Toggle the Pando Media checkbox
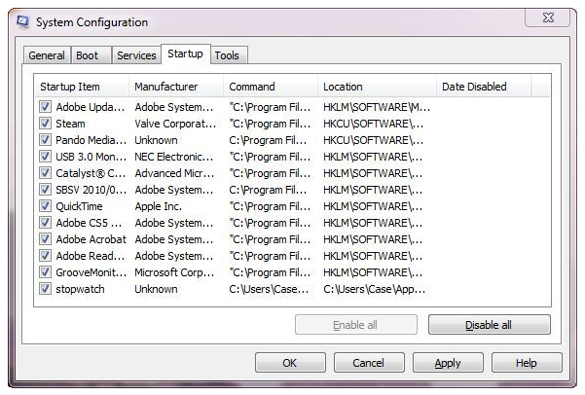The width and height of the screenshot is (585, 395). [x=45, y=140]
